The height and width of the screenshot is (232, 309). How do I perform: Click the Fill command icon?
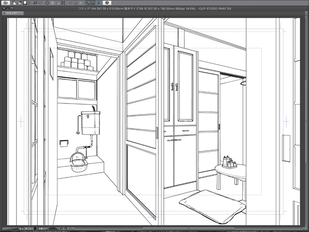[58, 3]
